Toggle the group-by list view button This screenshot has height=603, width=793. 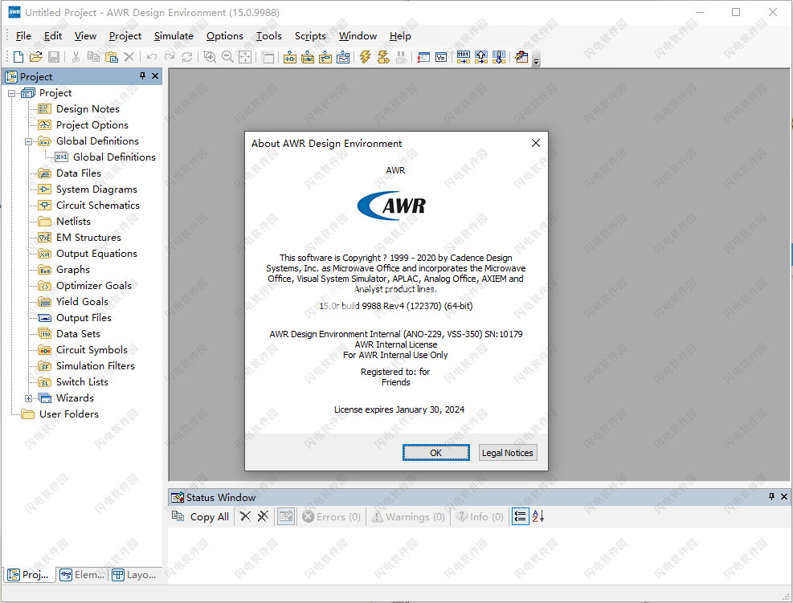click(x=521, y=516)
